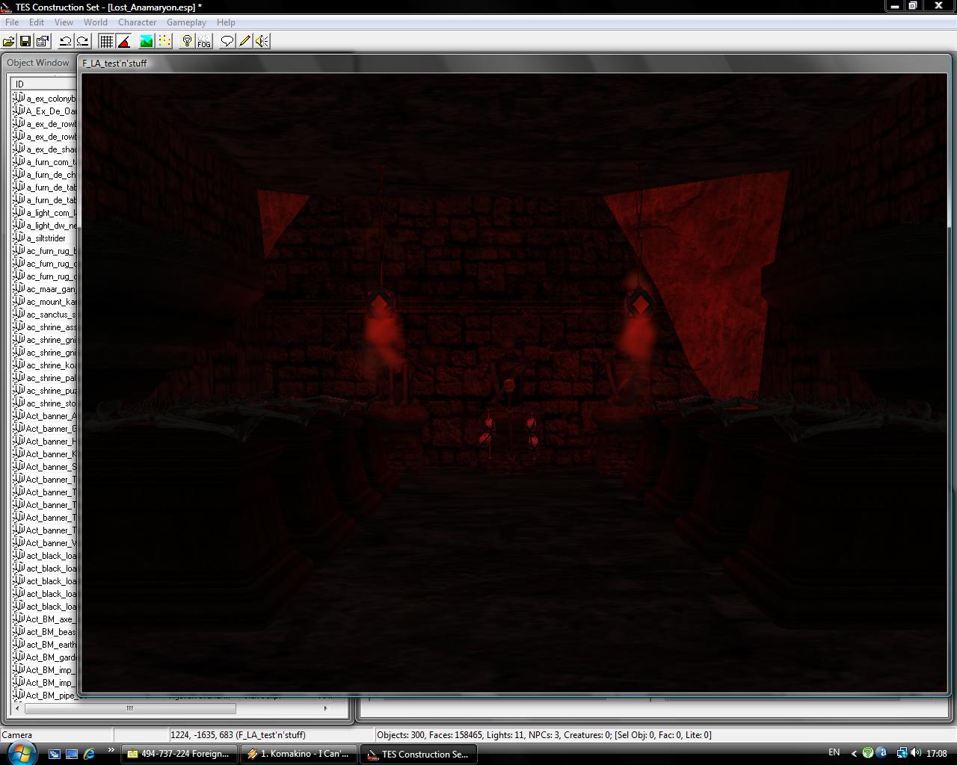
Task: Click Object Window horizontal scrollbar thumb
Action: (130, 708)
